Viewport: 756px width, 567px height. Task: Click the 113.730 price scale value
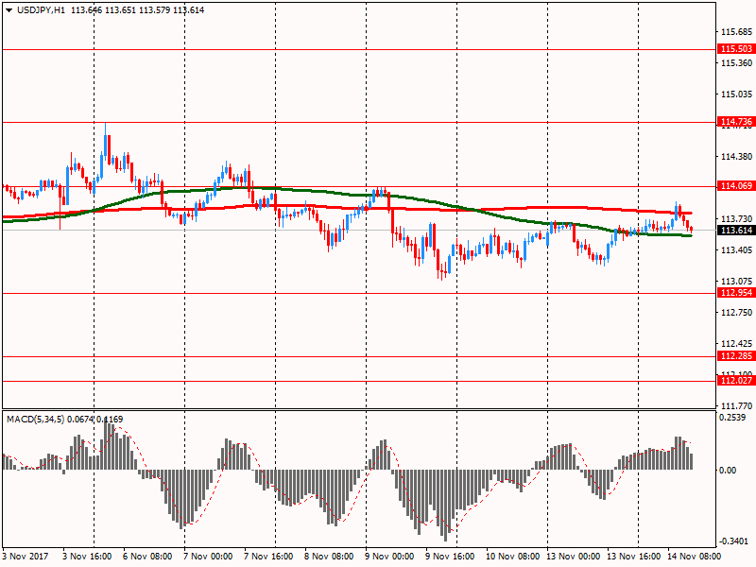click(x=736, y=219)
